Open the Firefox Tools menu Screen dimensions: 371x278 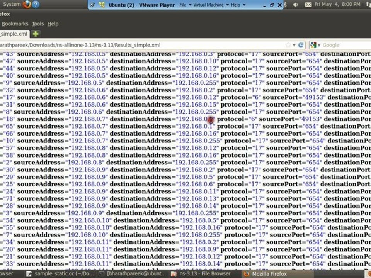(x=38, y=24)
